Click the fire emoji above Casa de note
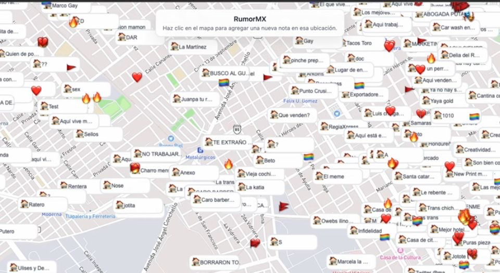Screen dimensions: 500x273 [x=387, y=203]
